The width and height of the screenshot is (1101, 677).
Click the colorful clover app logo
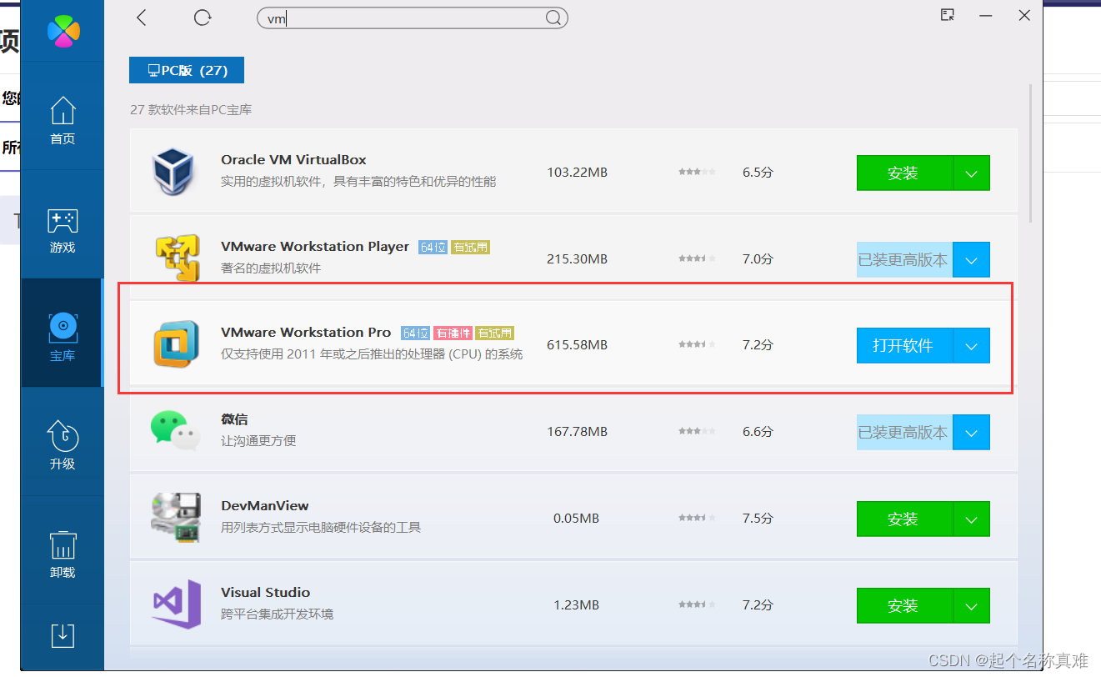click(63, 32)
